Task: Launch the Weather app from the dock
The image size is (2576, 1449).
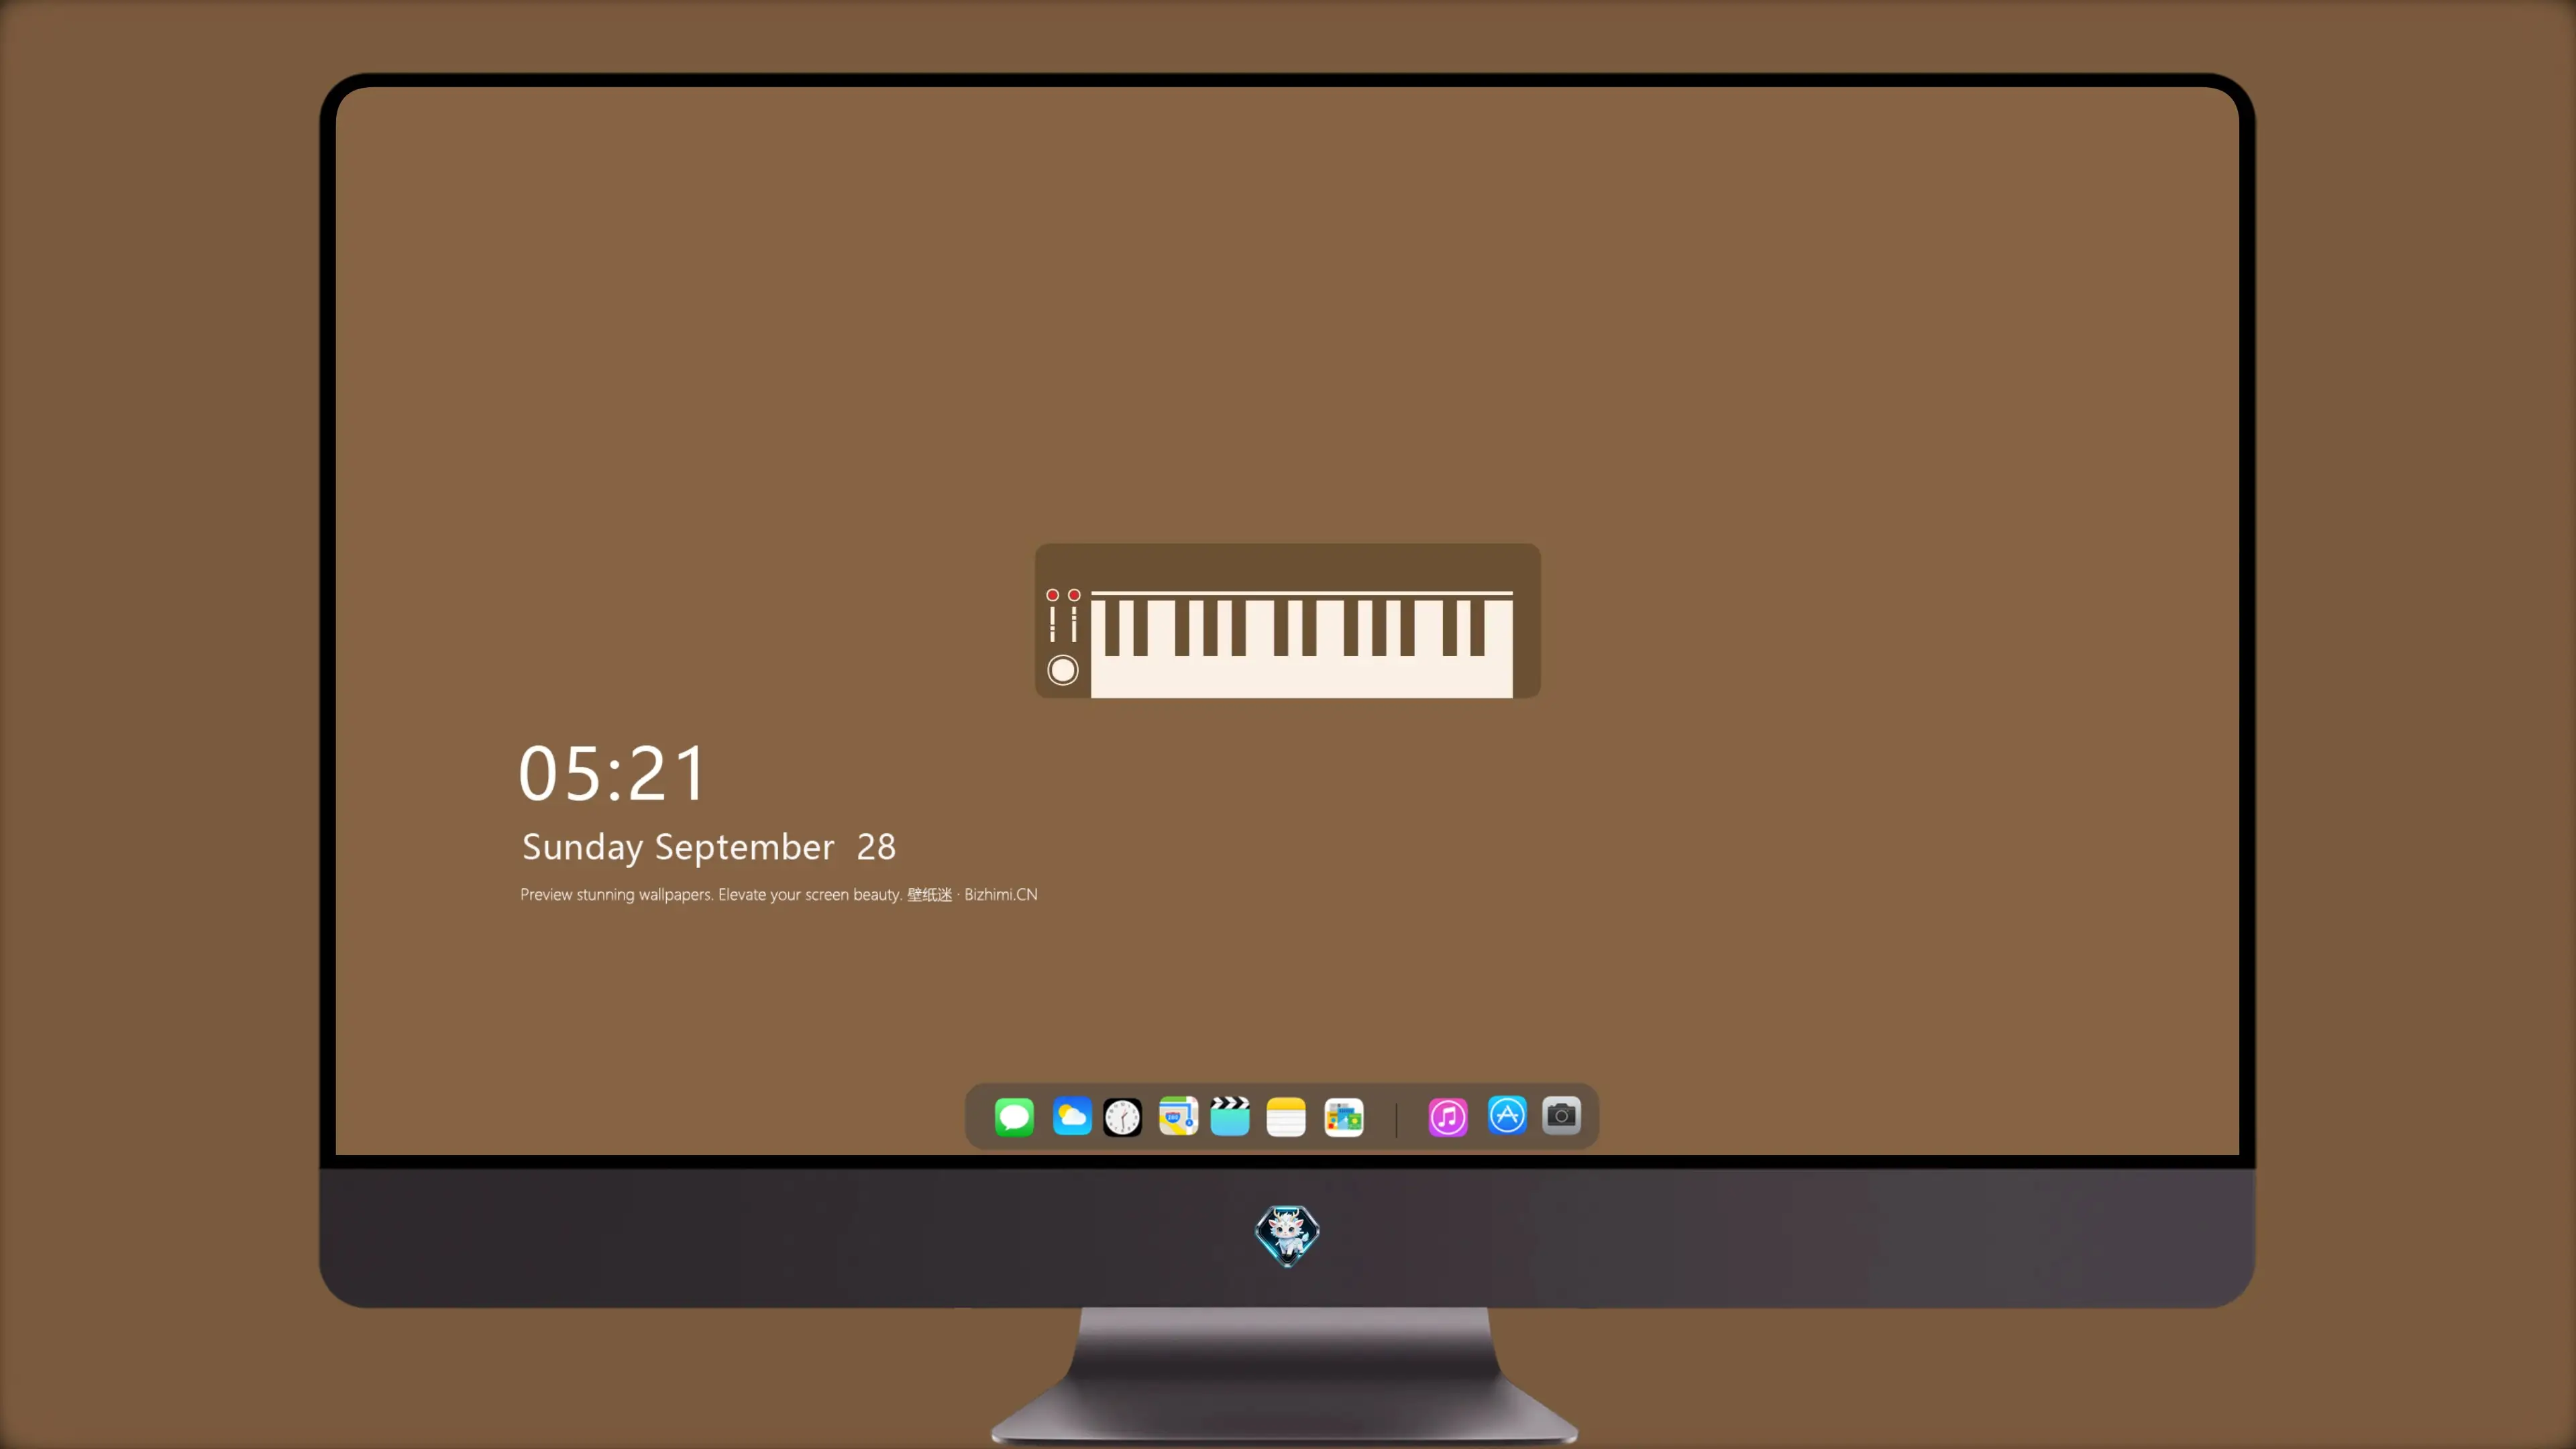Action: 1072,1117
